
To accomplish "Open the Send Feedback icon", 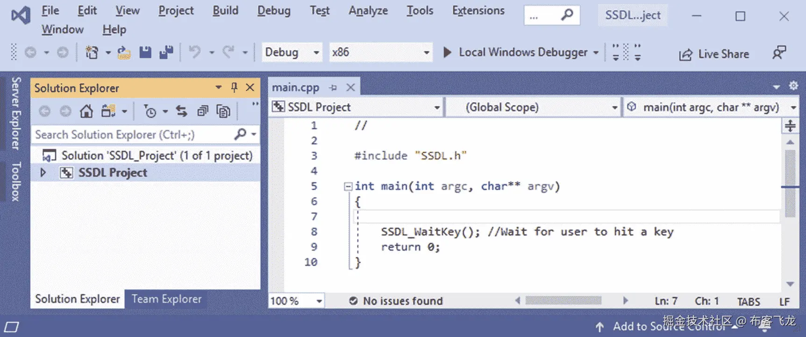I will [779, 52].
